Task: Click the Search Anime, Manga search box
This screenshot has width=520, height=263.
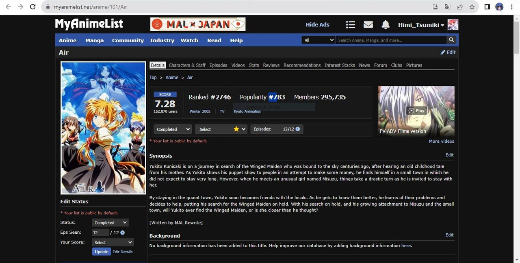Action: point(391,40)
